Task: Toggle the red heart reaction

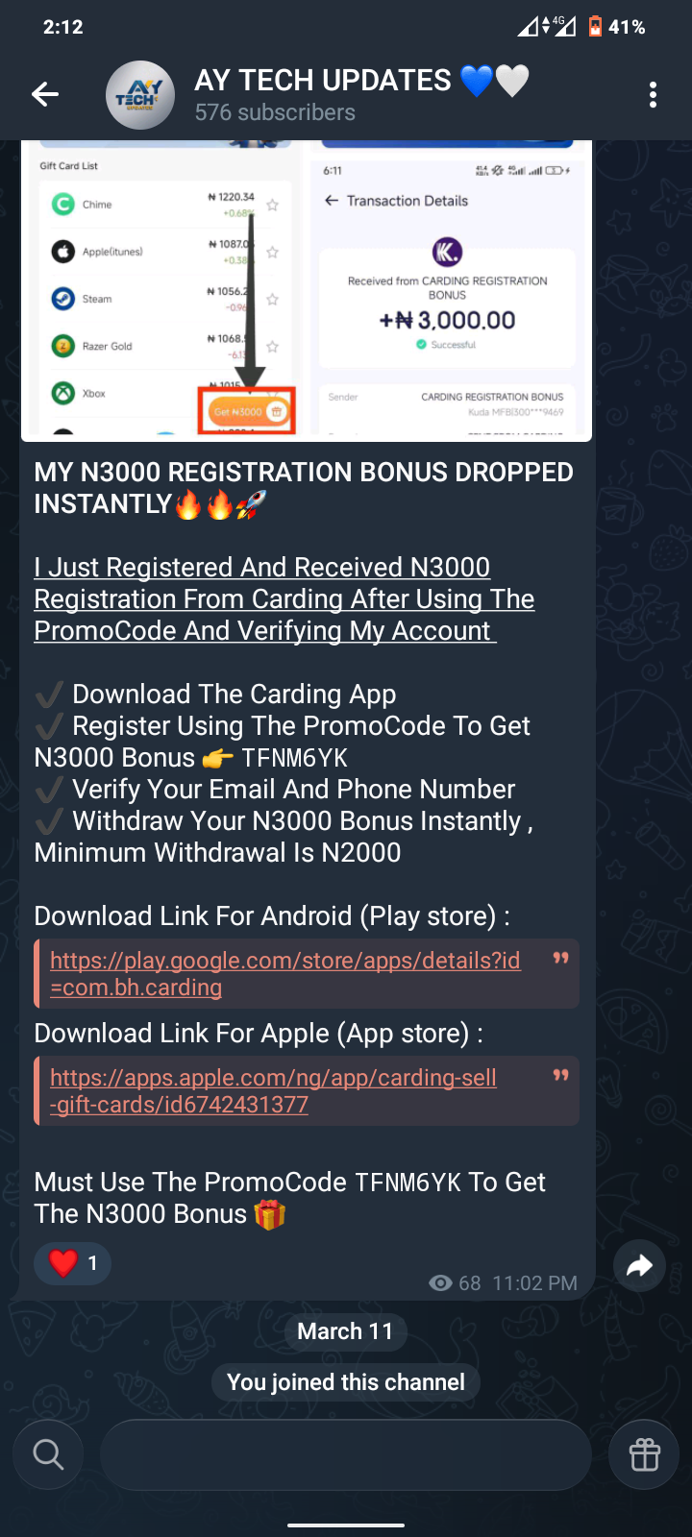Action: click(72, 1263)
